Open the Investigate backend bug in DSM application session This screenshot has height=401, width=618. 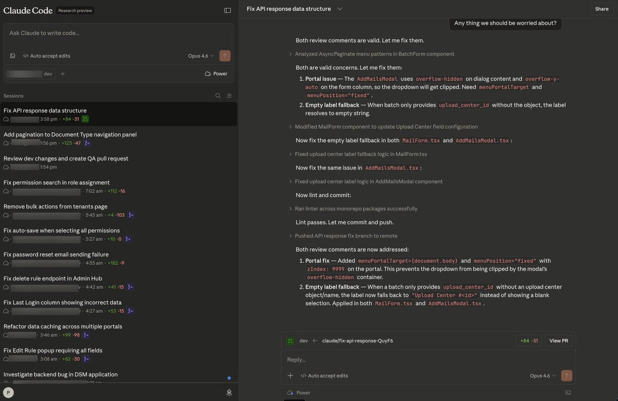point(119,376)
